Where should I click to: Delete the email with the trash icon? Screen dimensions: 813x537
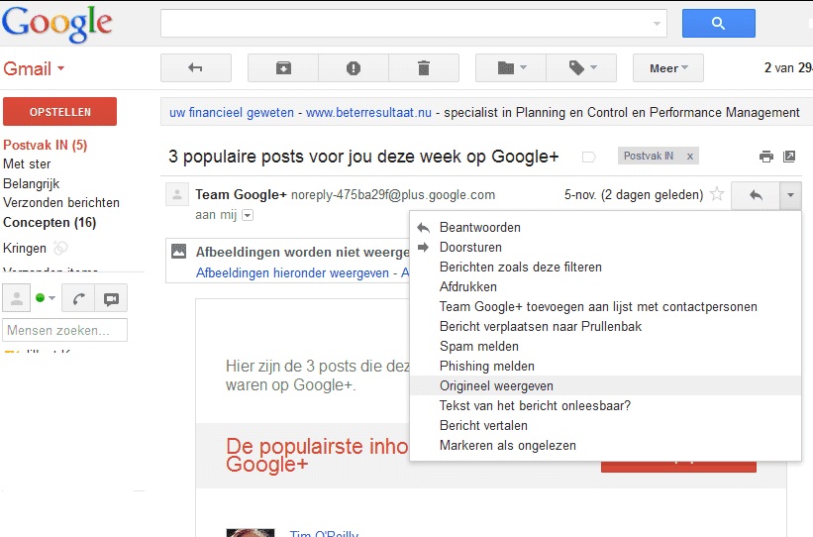[424, 67]
